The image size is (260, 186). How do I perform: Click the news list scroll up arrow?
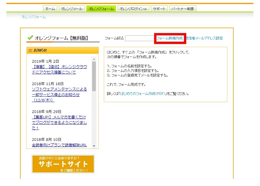click(94, 59)
